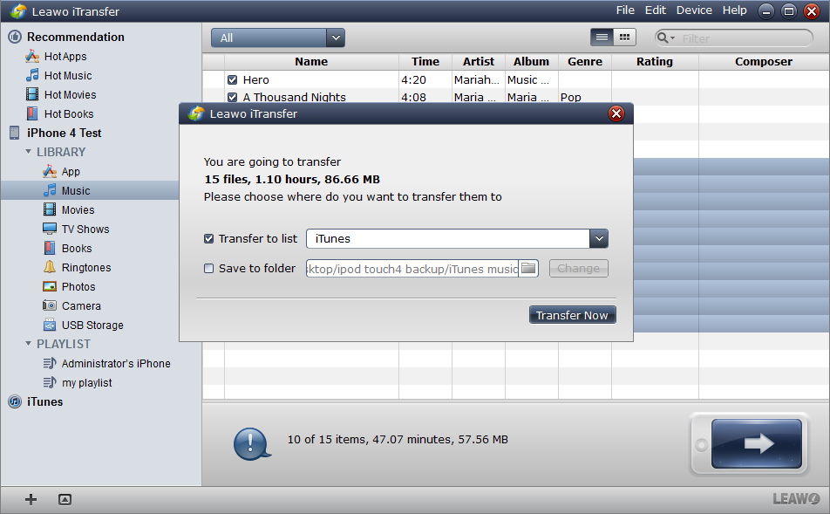Click the big transfer arrow button
Image resolution: width=830 pixels, height=514 pixels.
point(757,443)
